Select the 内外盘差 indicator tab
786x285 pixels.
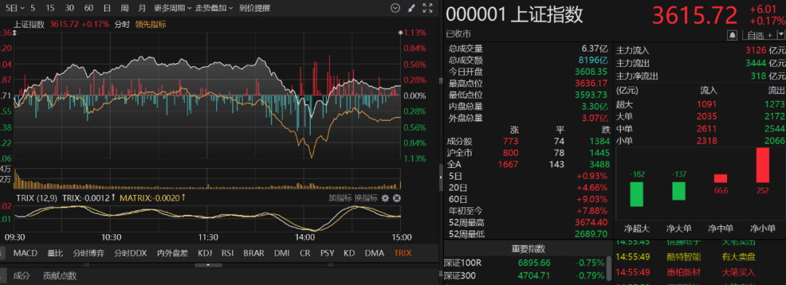(172, 253)
